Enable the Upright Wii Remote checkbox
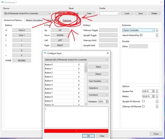 click(x=143, y=101)
